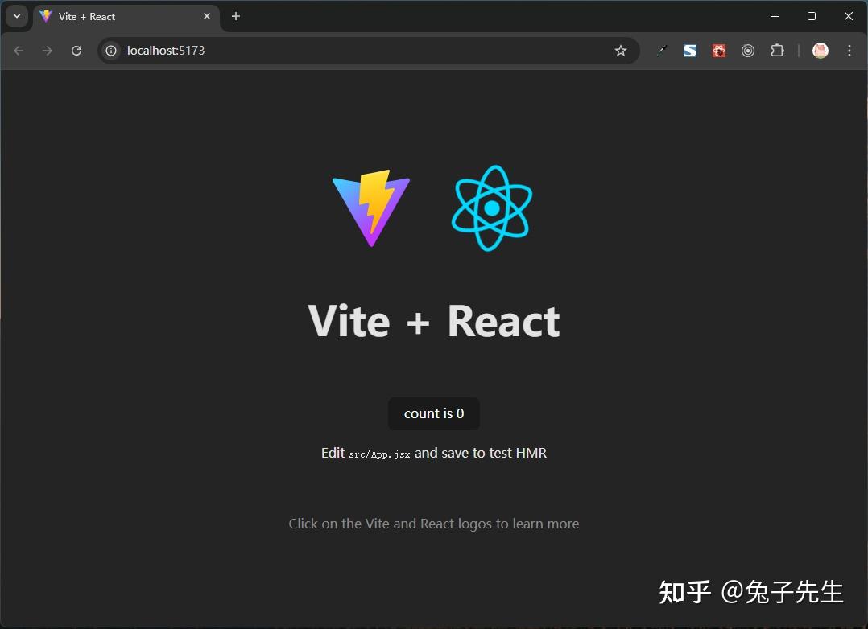Toggle the bookmark star for this page

pos(620,50)
